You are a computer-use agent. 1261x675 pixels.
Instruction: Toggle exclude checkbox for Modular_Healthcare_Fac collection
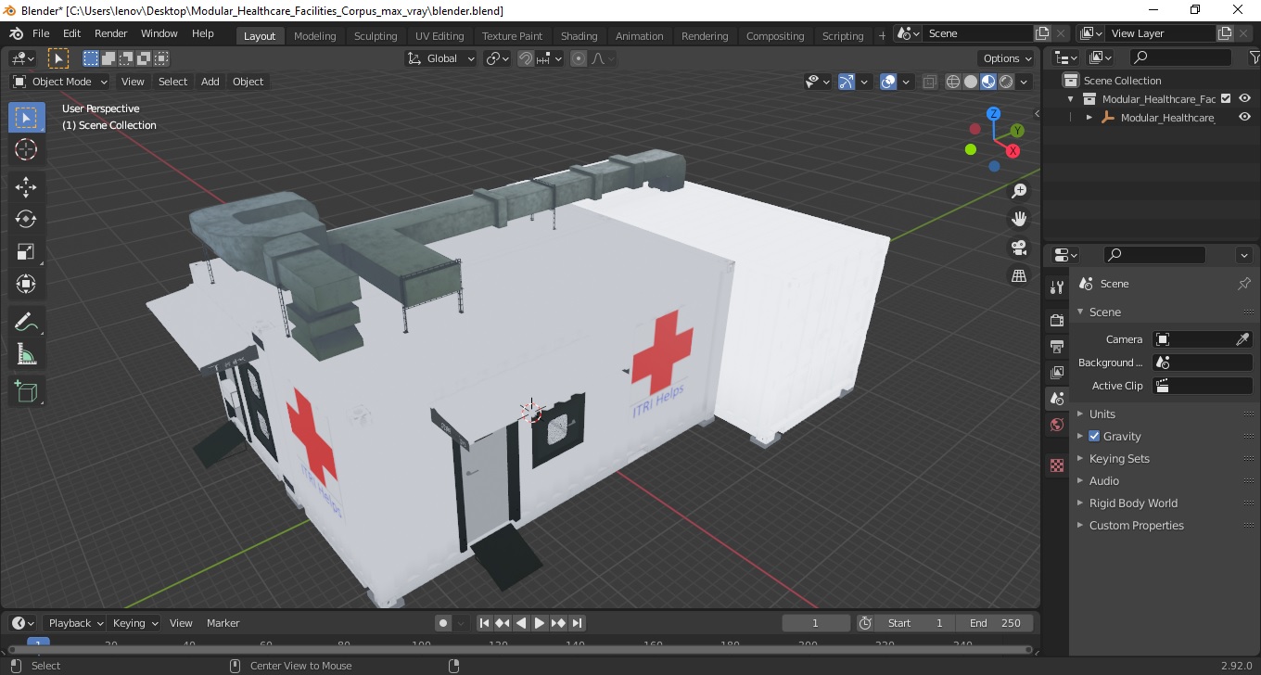(1226, 98)
